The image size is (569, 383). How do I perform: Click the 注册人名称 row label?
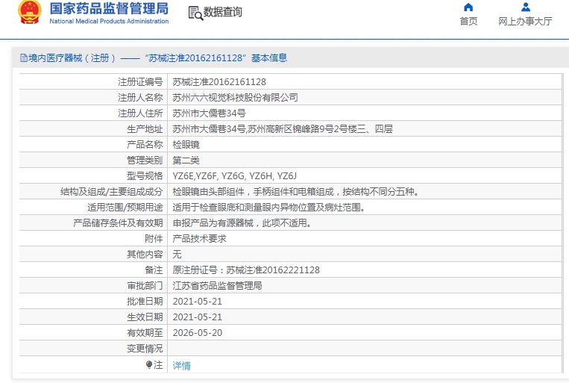(x=140, y=97)
